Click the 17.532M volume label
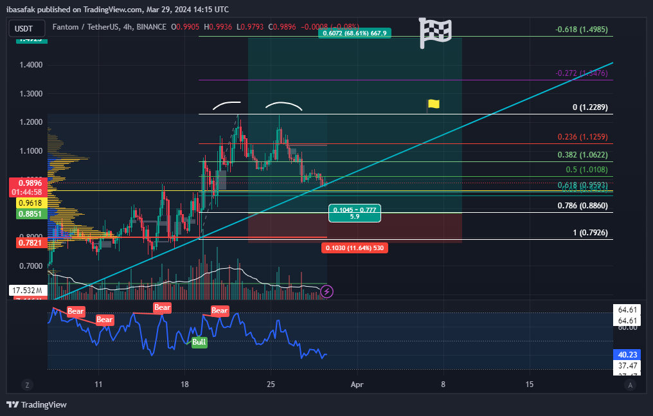Viewport: 653px width, 416px height. pos(28,290)
